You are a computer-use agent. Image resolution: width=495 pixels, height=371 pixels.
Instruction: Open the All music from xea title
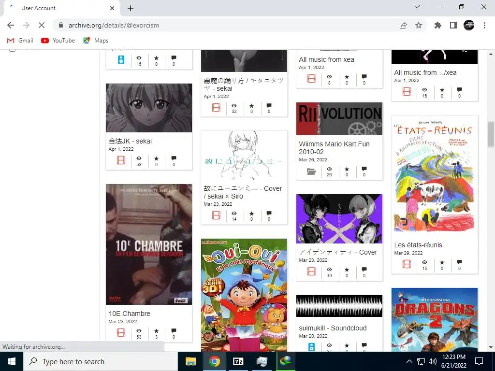326,59
